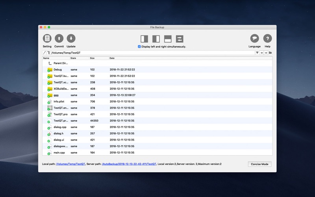Click the XCBuildDa... folder icon
315x197 pixels.
(50, 89)
